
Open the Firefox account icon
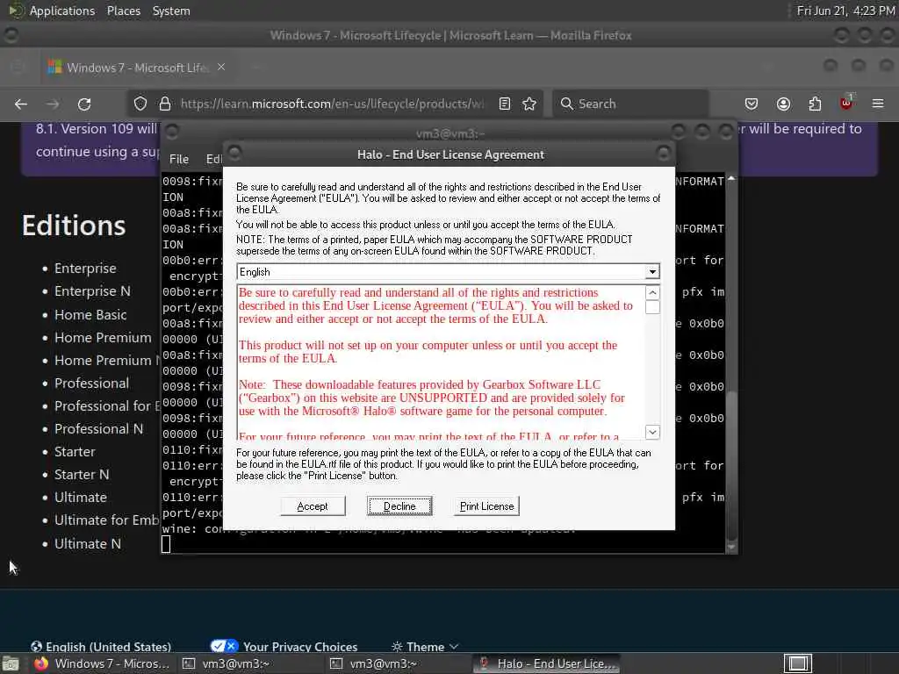click(783, 104)
